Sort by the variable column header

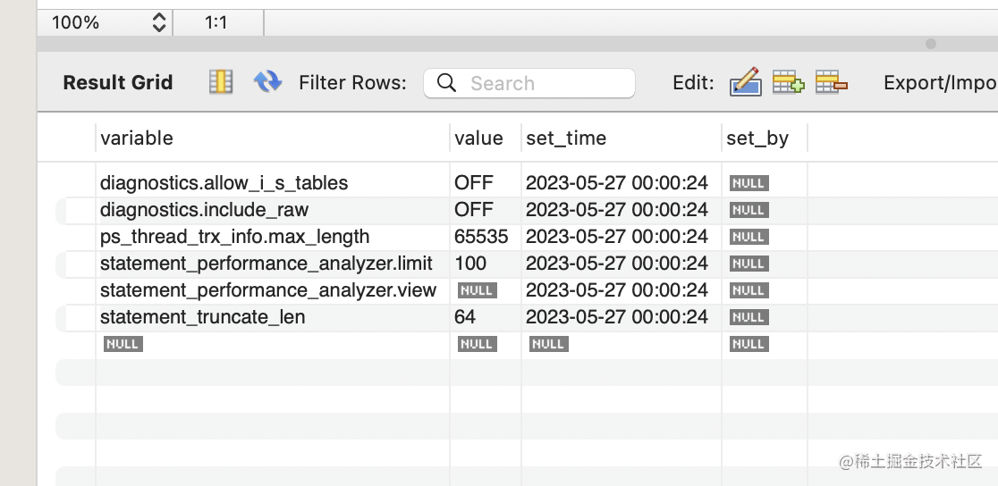click(x=137, y=138)
